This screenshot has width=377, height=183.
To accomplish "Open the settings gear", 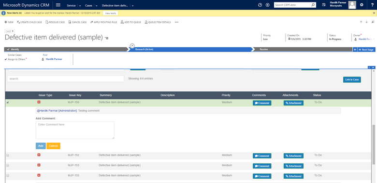I will point(362,5).
